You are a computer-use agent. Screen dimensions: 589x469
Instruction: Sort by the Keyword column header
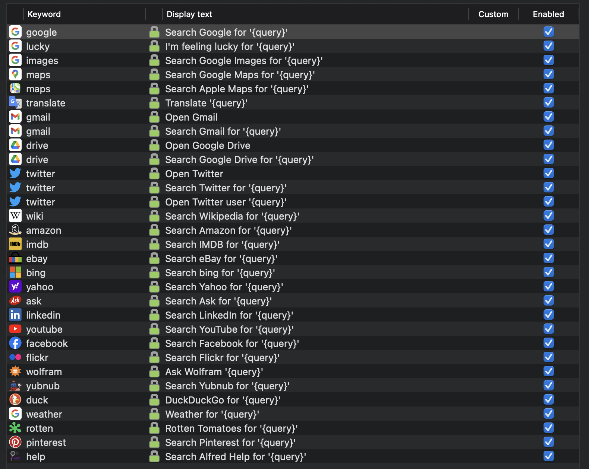(44, 14)
